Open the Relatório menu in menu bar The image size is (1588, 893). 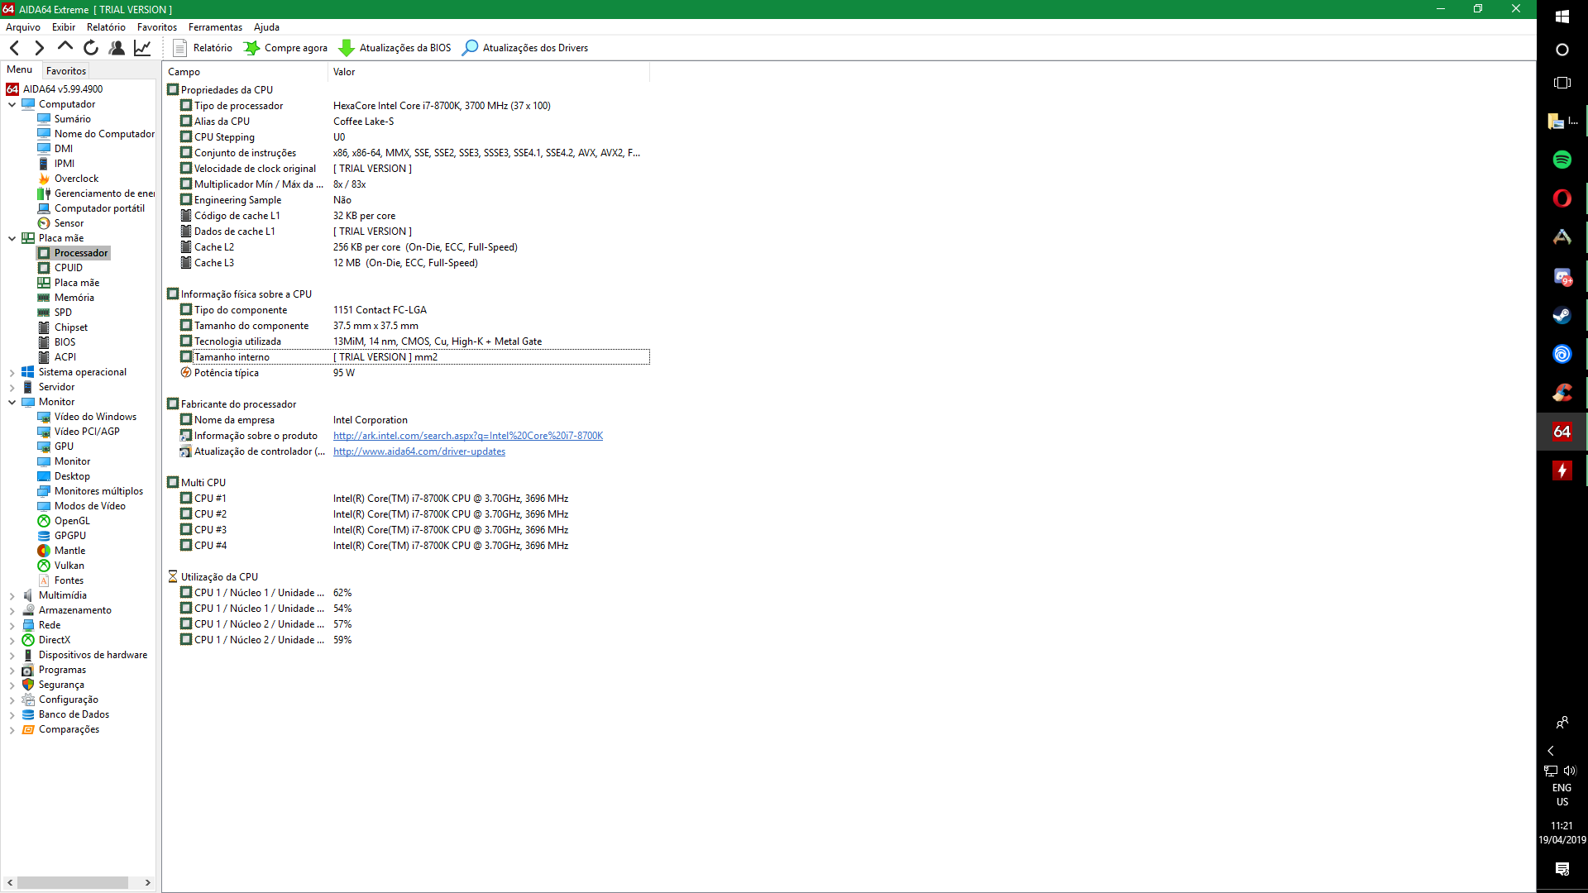coord(106,27)
